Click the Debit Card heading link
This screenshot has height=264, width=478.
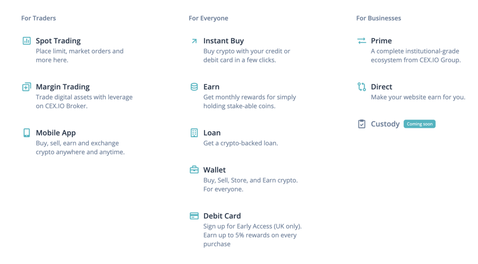pos(222,216)
